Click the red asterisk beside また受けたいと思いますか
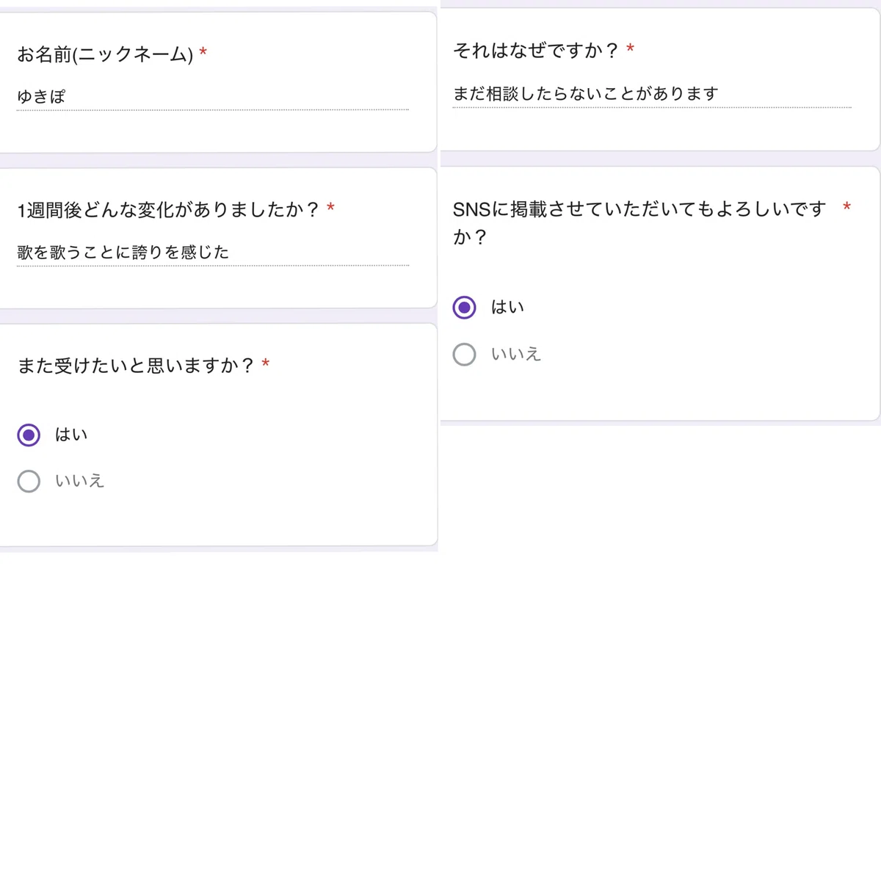This screenshot has width=881, height=881. click(266, 363)
